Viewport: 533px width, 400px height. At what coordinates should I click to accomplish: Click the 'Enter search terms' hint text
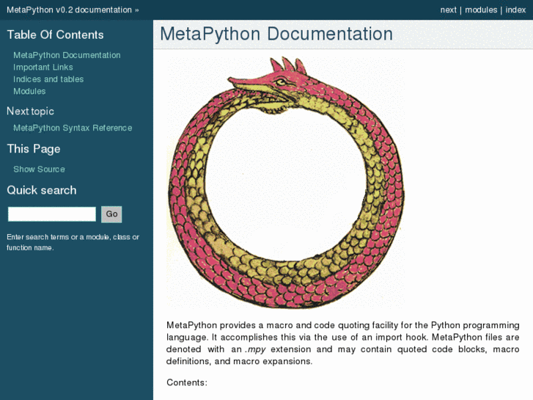(x=73, y=242)
